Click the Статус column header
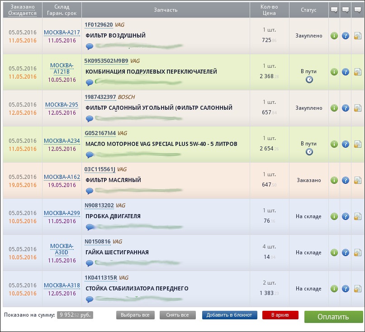 point(308,10)
